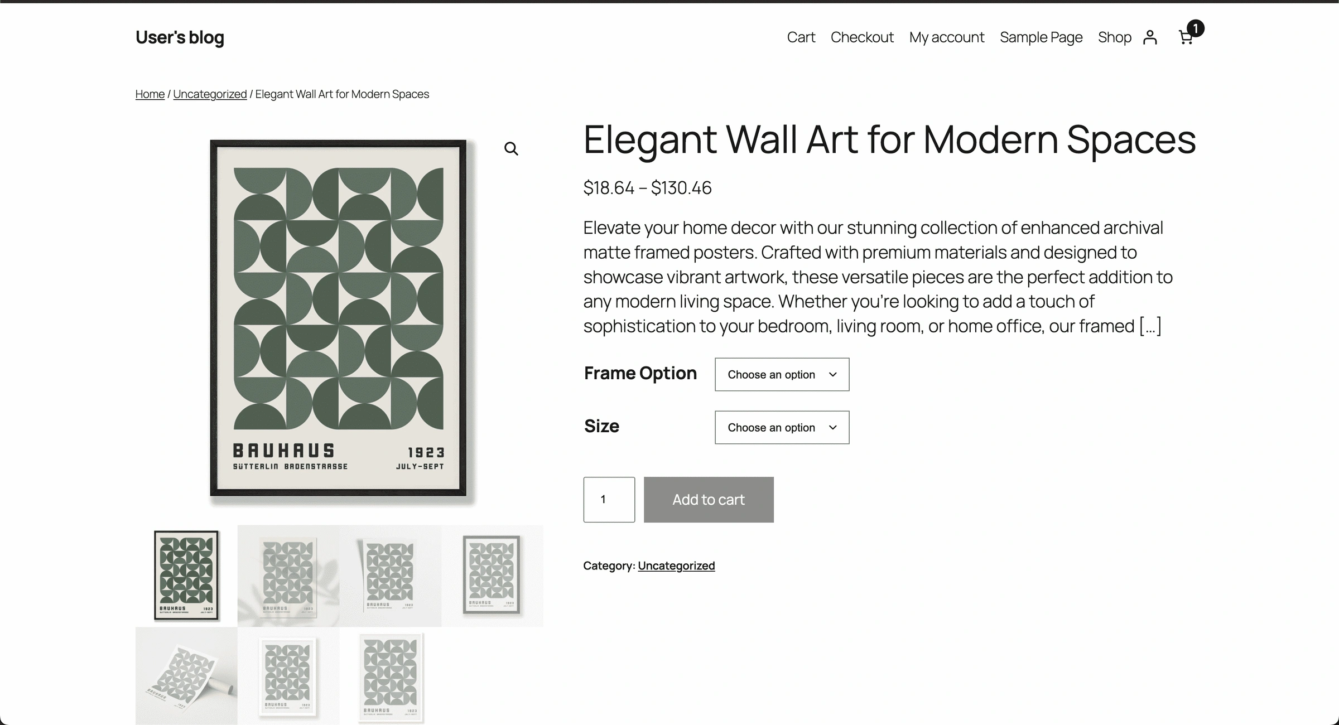Open the product image zoom magnifier
Screen dimensions: 1339x725
click(x=511, y=148)
